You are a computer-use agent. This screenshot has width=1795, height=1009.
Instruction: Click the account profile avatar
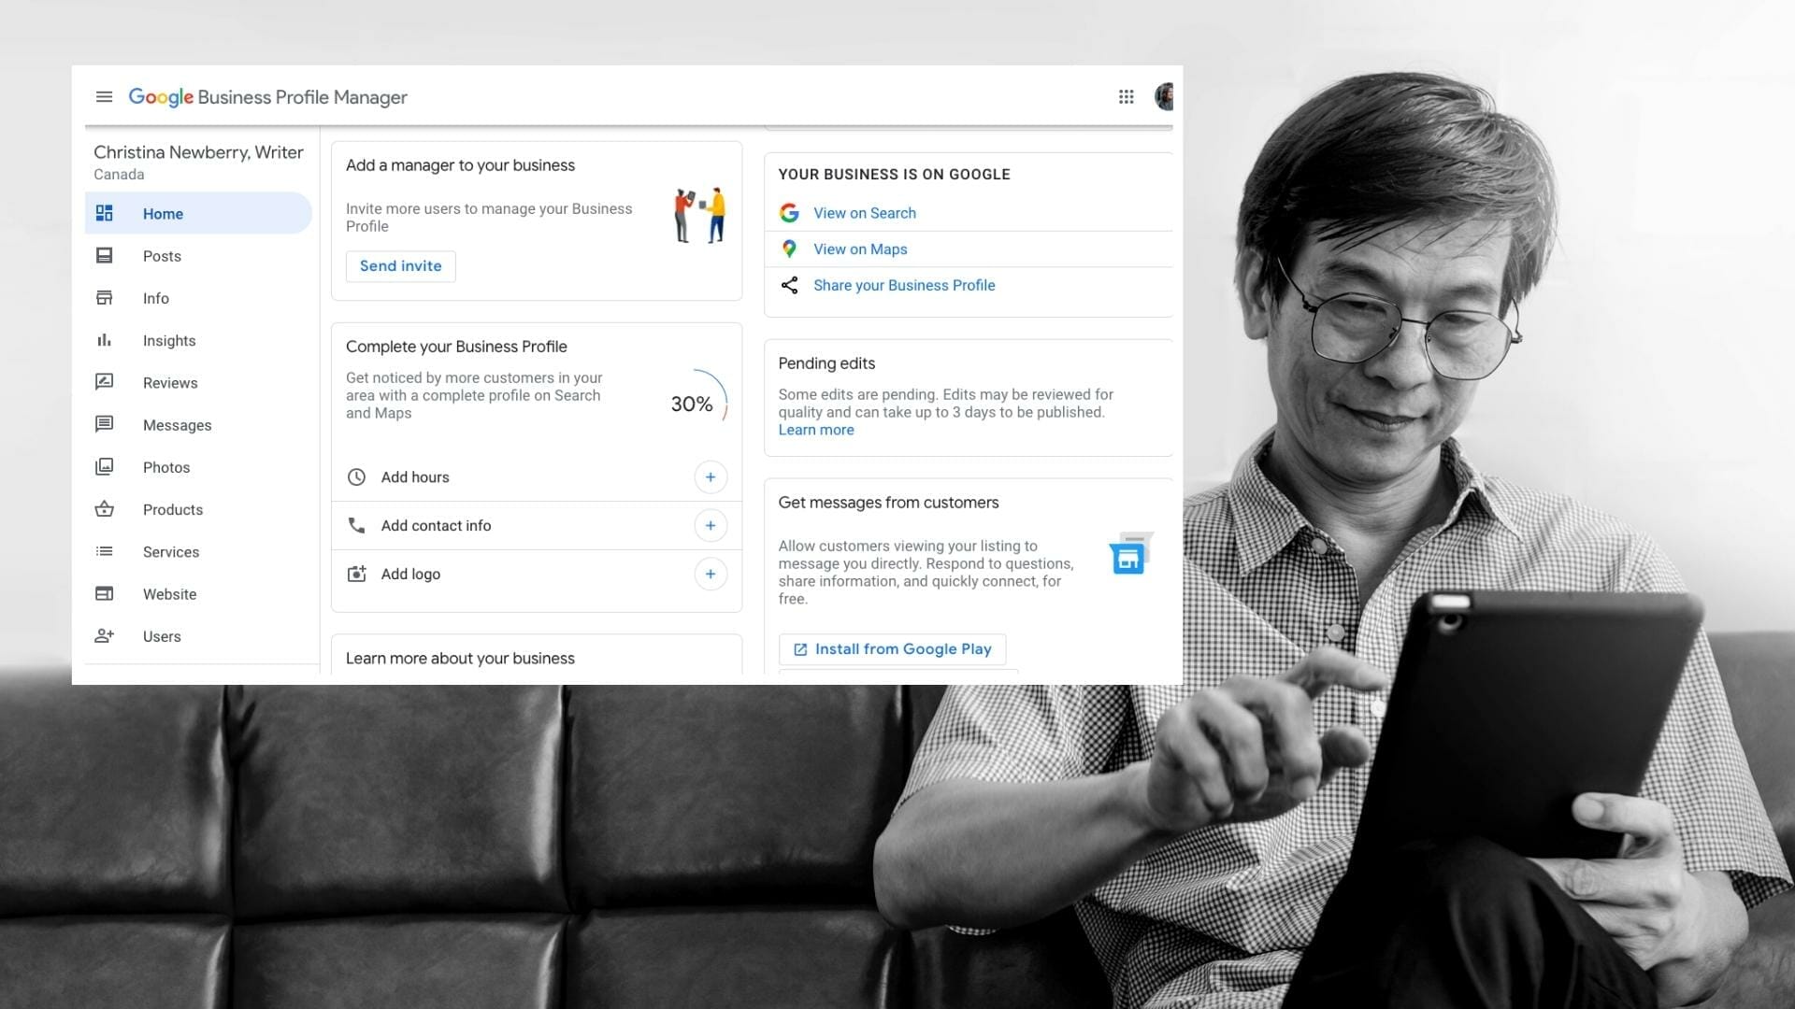1164,97
